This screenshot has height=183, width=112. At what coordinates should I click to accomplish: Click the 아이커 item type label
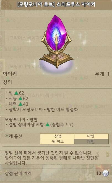[x=10, y=74]
